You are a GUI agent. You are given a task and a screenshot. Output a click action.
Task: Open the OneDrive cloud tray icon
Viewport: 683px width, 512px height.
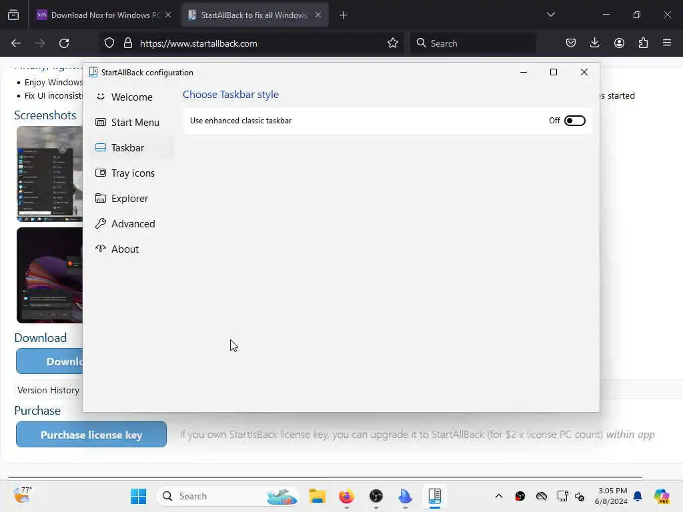(542, 496)
